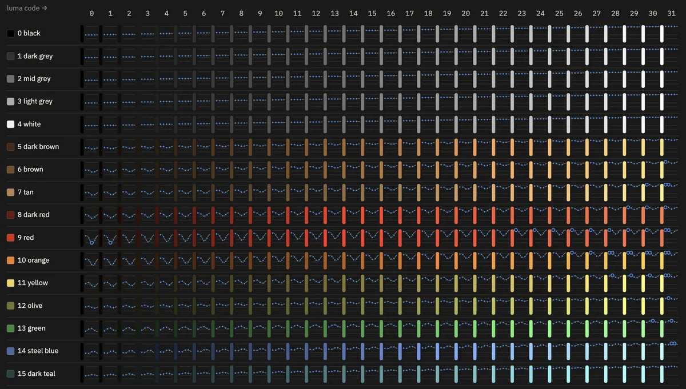Choose the yellow legend swatch in row 11
Screen dimensions: 686x389
point(10,283)
